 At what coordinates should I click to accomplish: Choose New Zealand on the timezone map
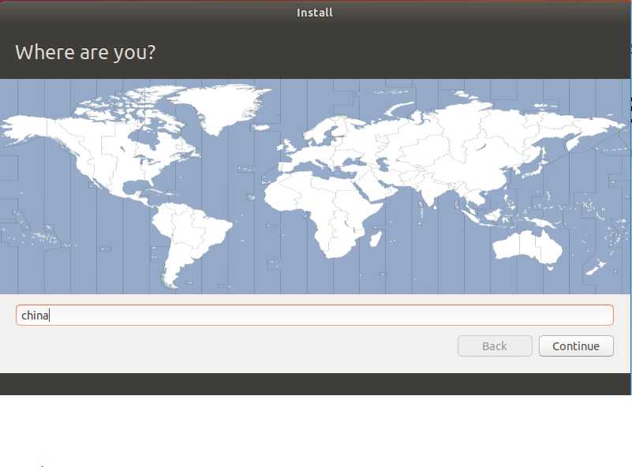pyautogui.click(x=596, y=267)
